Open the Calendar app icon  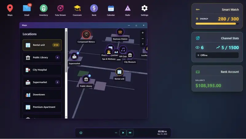(111, 8)
